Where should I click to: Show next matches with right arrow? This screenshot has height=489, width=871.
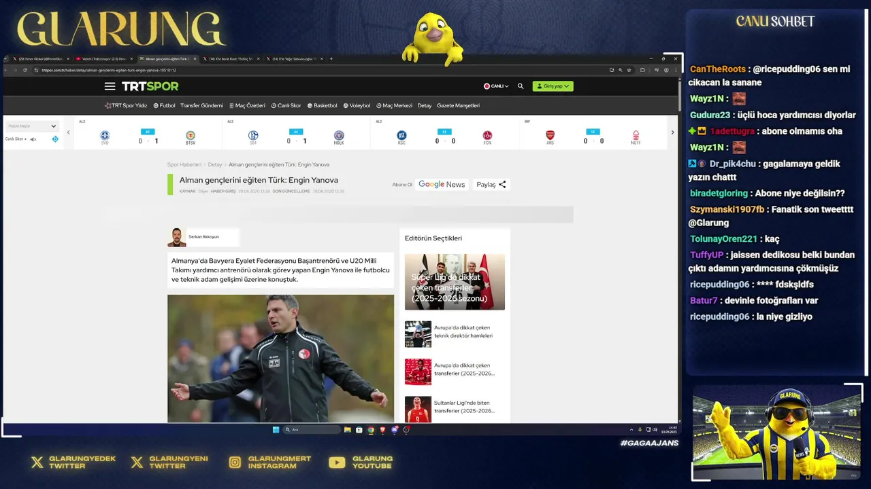tap(672, 132)
